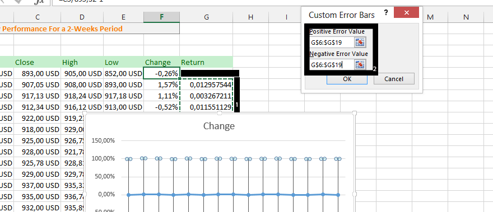Select high cell 905,00 USD
The width and height of the screenshot is (493, 212).
[x=82, y=73]
